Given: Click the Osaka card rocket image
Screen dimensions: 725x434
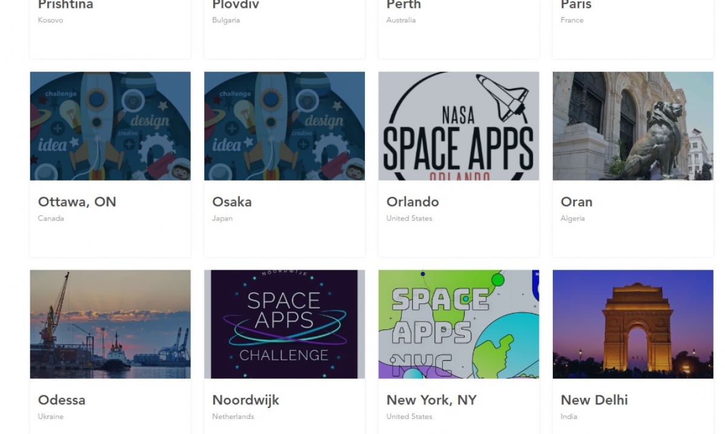Looking at the screenshot, I should click(x=284, y=126).
